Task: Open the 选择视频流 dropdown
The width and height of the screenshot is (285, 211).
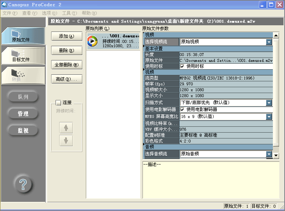Action: pyautogui.click(x=269, y=42)
